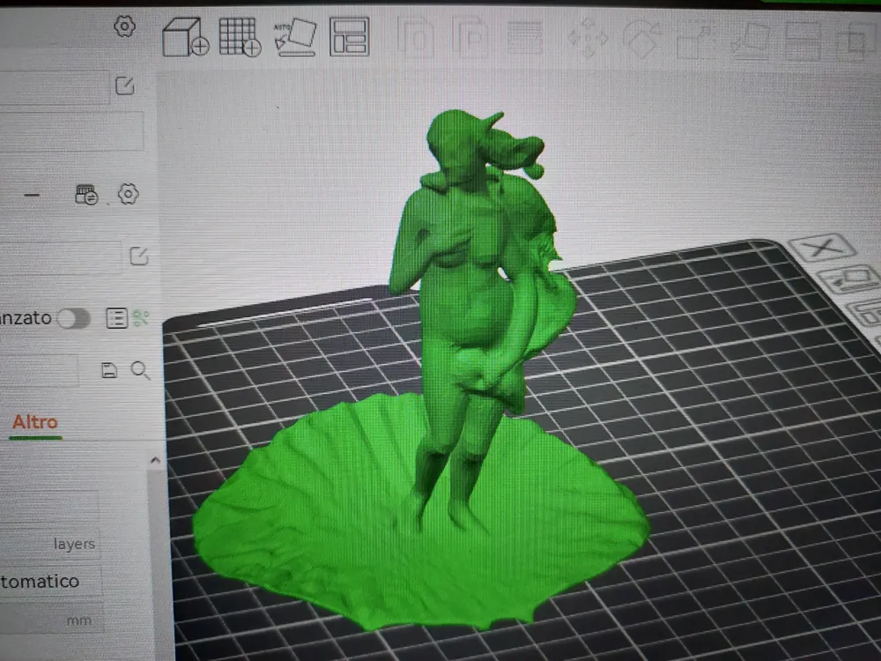The height and width of the screenshot is (661, 881).
Task: Open the dropdown ending in 'tomatico'
Action: coord(50,581)
